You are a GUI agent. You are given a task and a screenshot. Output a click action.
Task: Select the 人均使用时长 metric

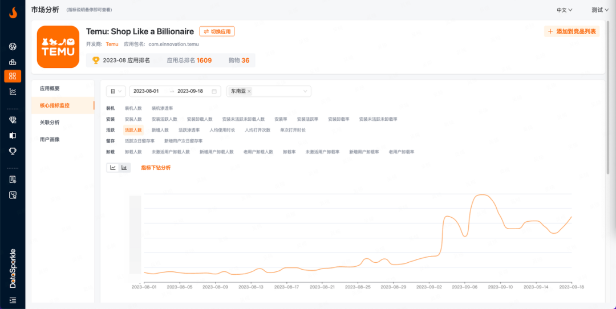pyautogui.click(x=222, y=130)
